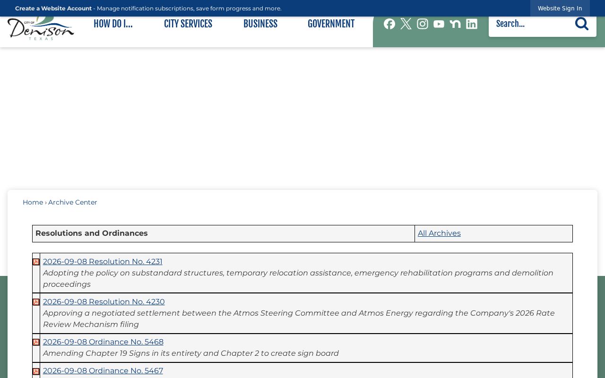
Task: Open the X (Twitter) social icon
Action: click(x=406, y=24)
